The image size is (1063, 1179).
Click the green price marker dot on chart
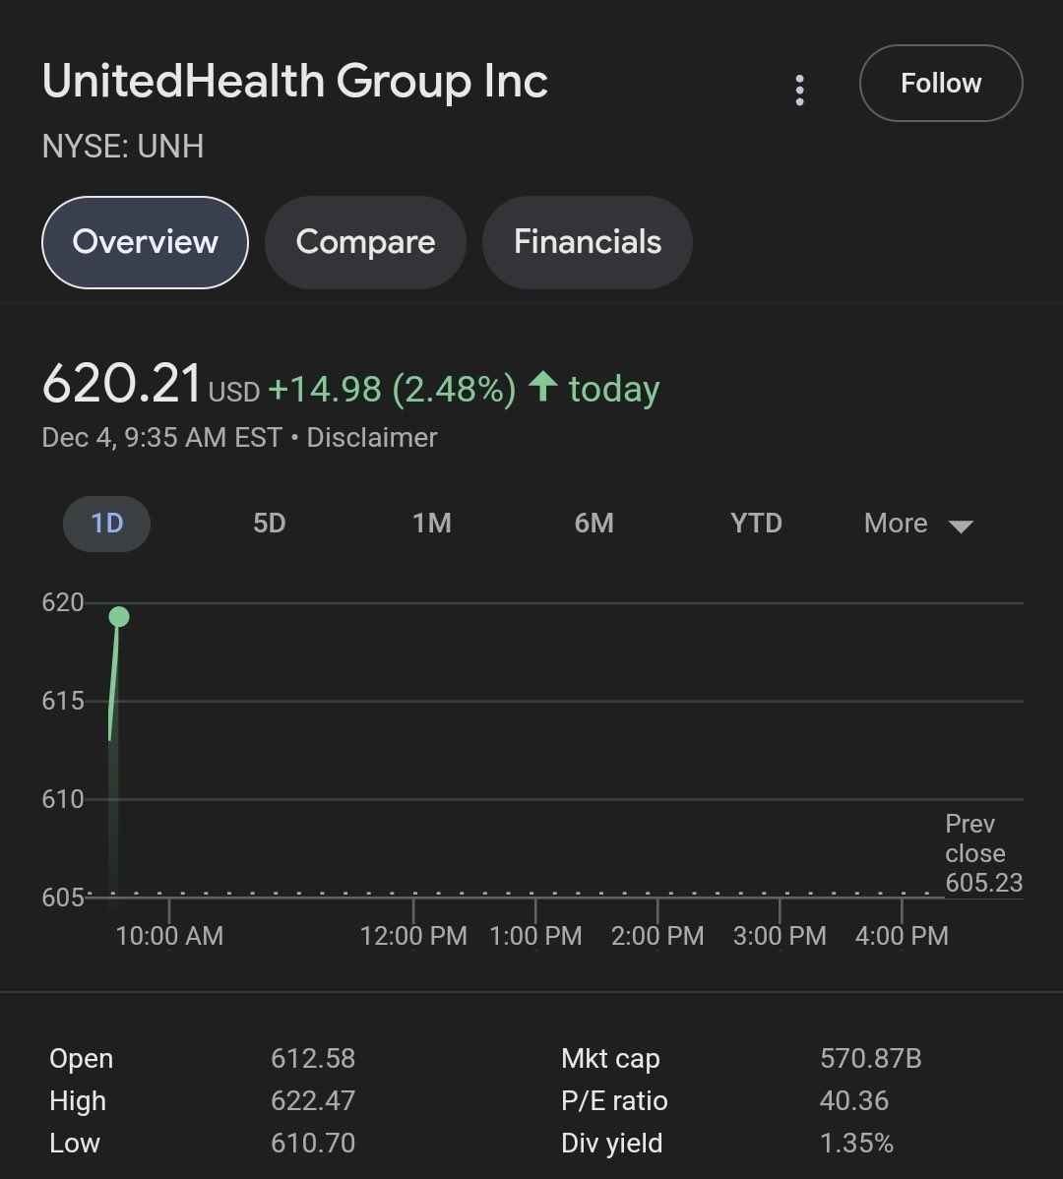pyautogui.click(x=119, y=617)
